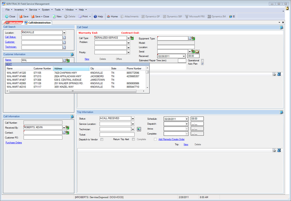Click the customer Name input field
This screenshot has height=201, width=291.
pos(42,61)
